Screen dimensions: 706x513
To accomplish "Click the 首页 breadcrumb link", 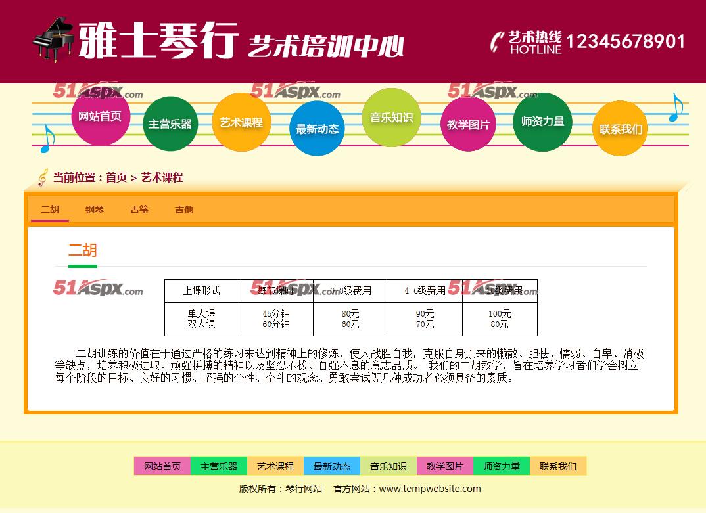I will coord(116,178).
